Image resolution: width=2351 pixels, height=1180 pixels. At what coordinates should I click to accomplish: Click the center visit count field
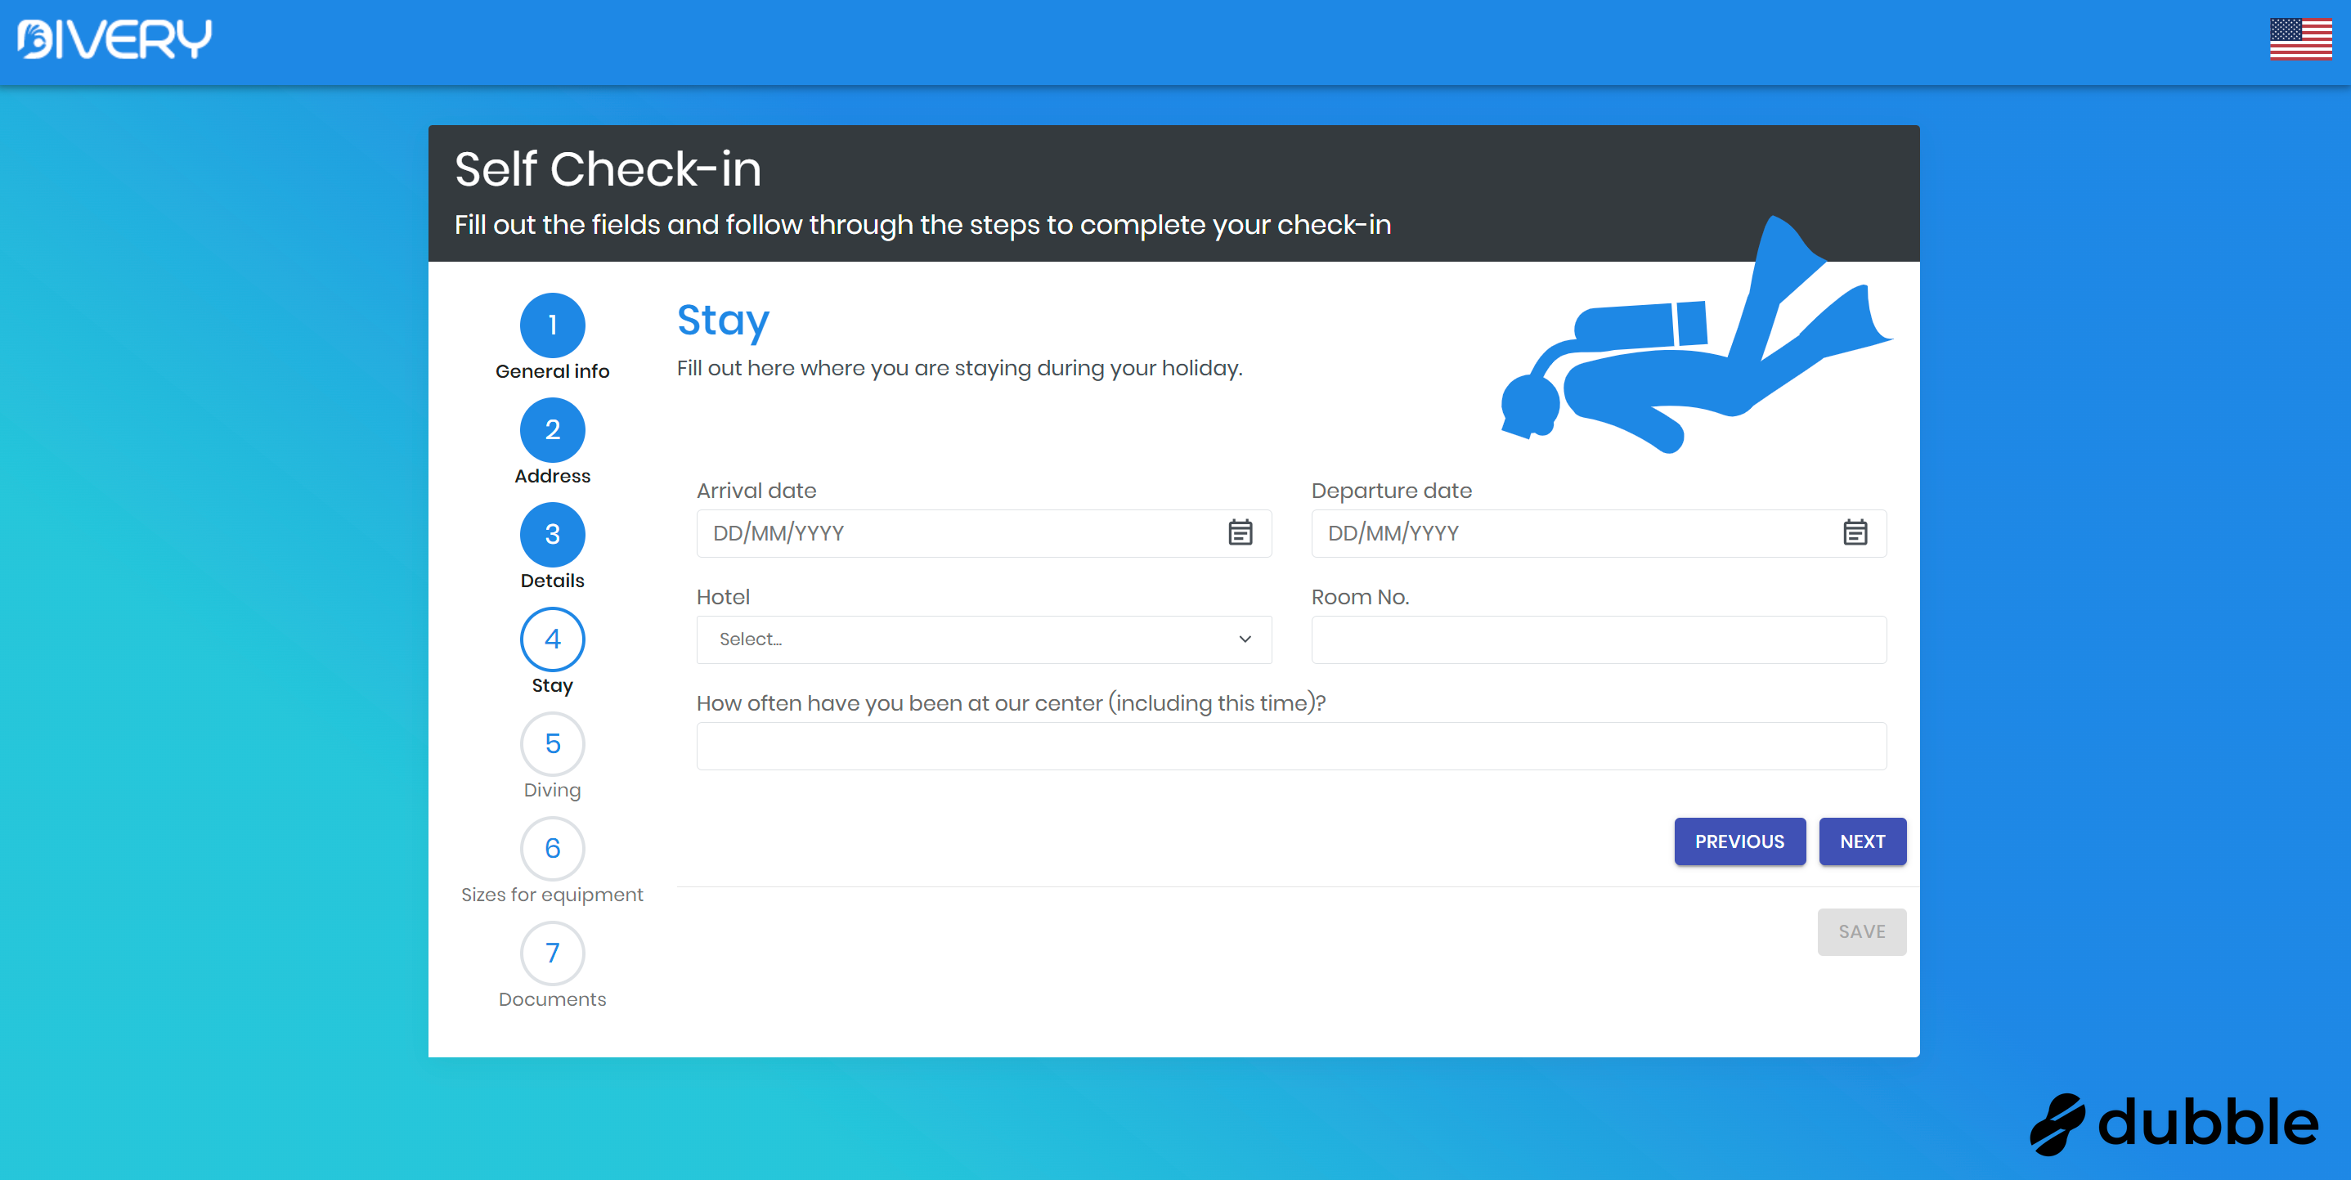[1290, 746]
